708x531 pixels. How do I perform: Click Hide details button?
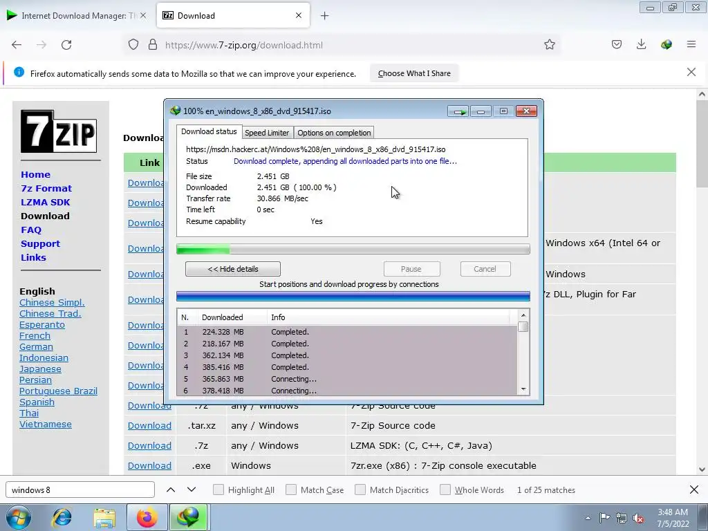[x=233, y=269]
